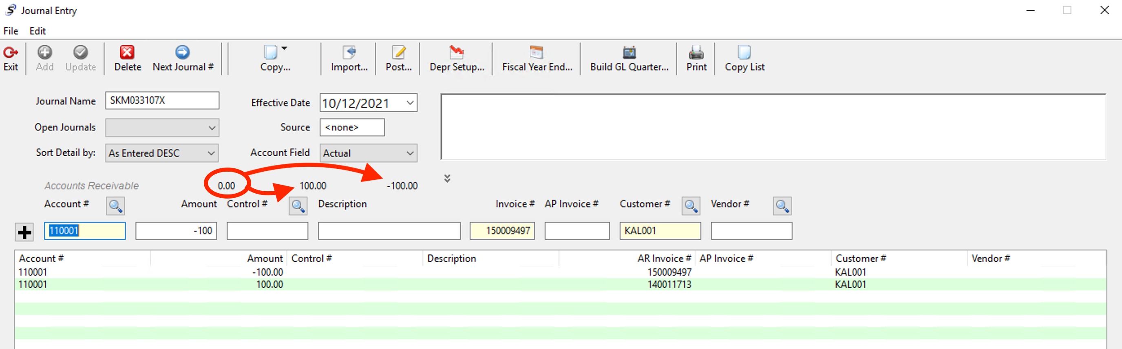Open Control # lookup magnifier
The width and height of the screenshot is (1122, 349).
[x=298, y=205]
